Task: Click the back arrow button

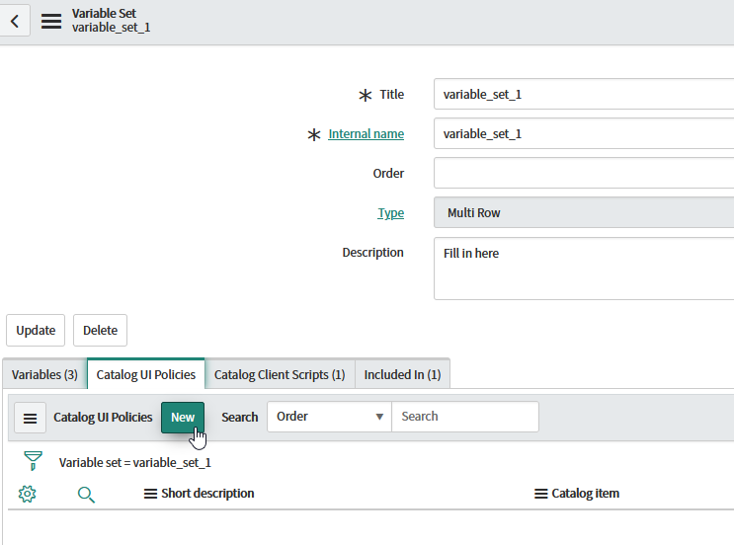Action: coord(14,21)
